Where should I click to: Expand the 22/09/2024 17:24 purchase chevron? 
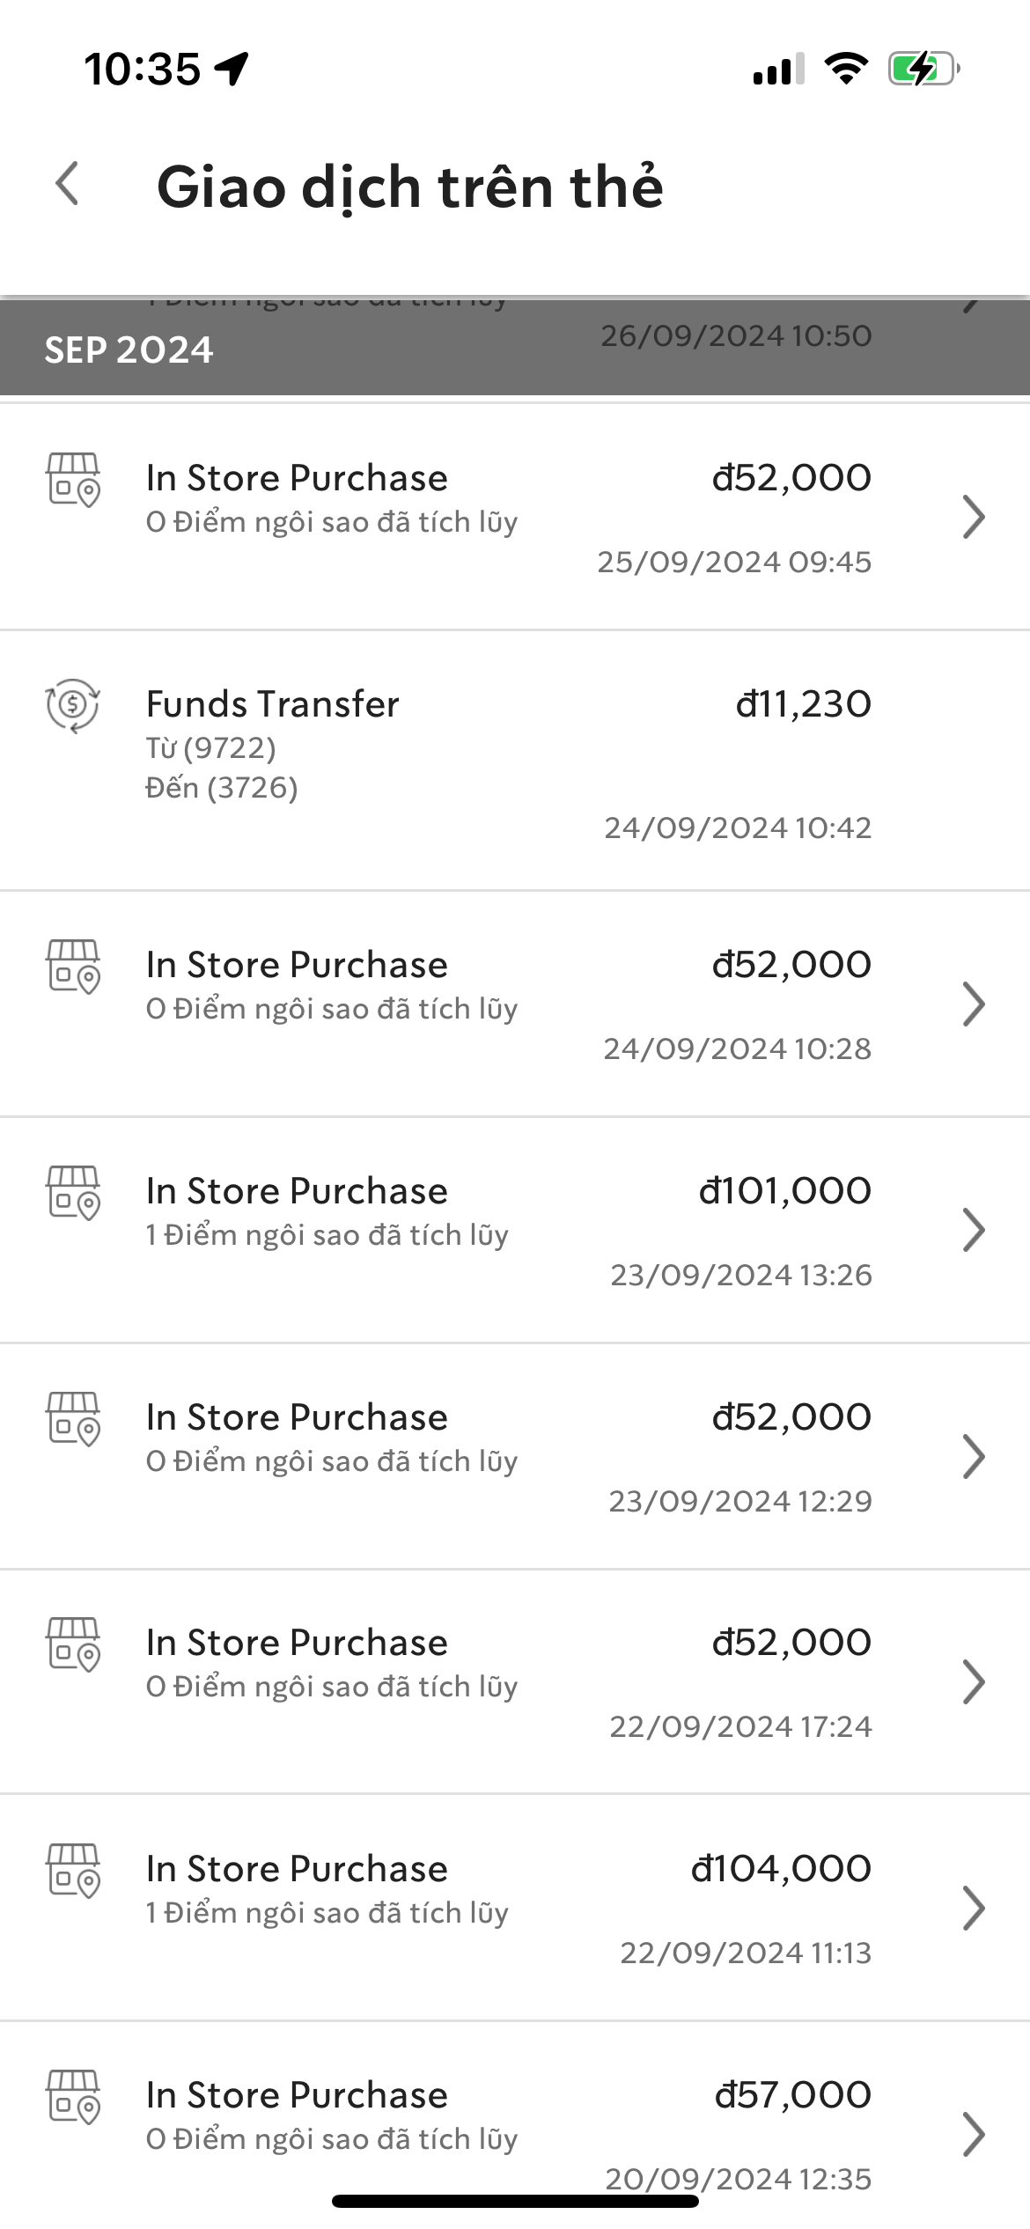(973, 1682)
